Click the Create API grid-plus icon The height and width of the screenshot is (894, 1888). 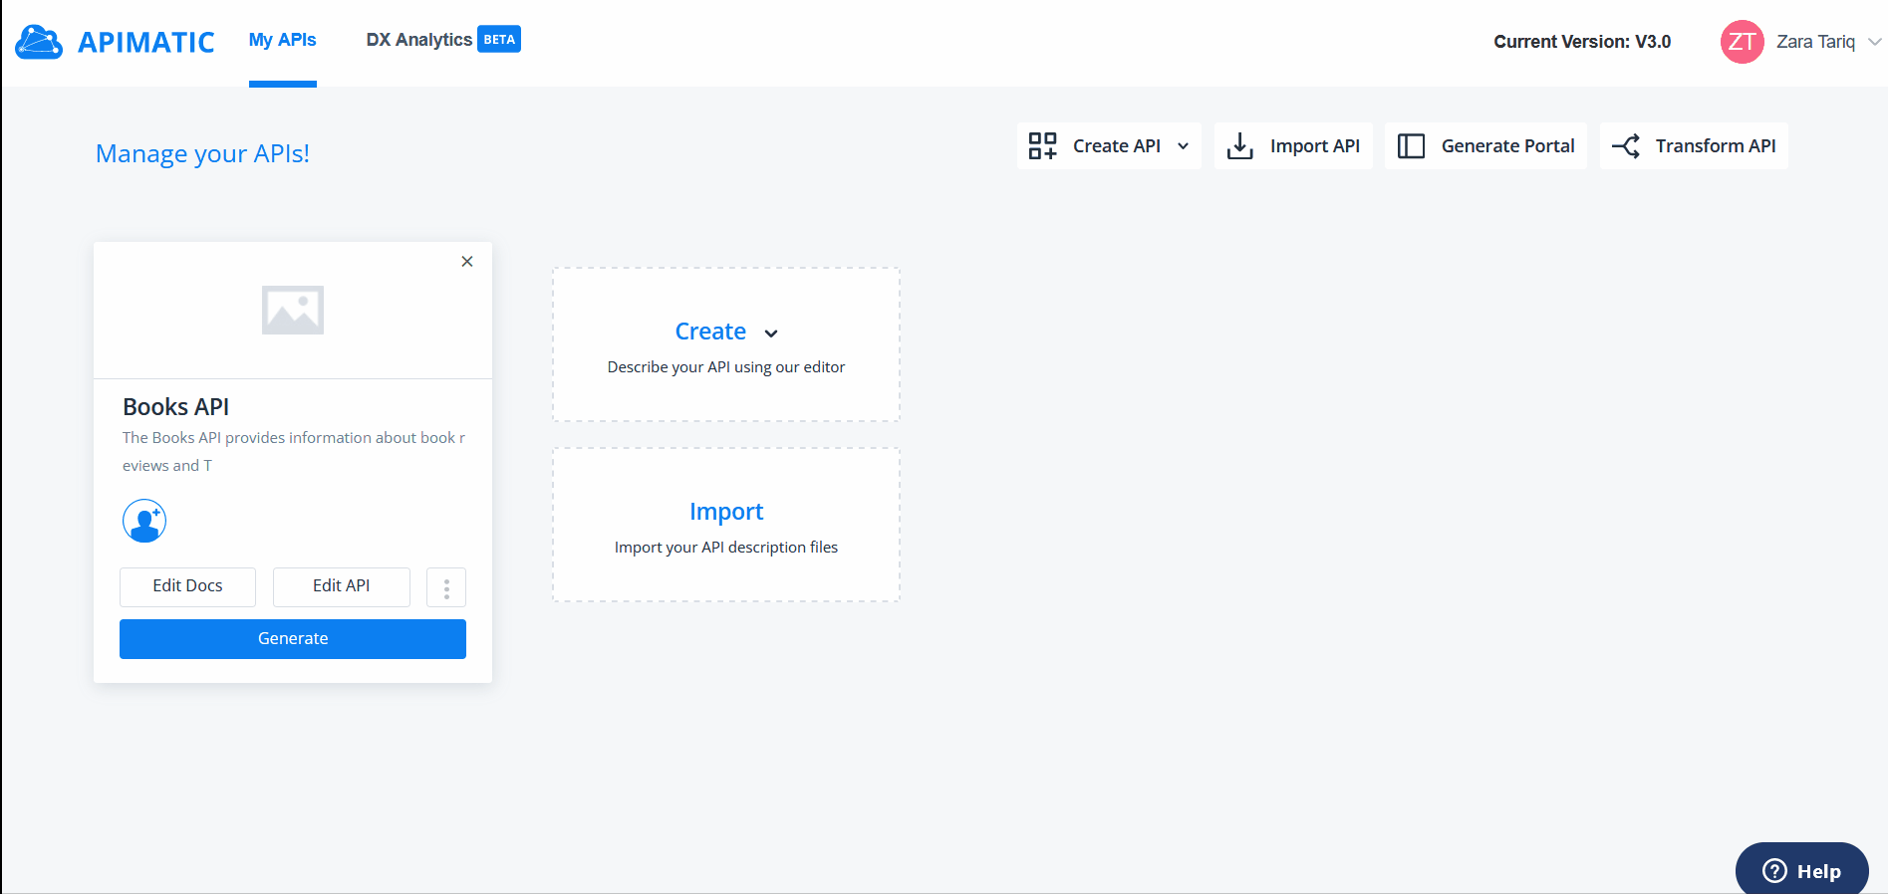coord(1043,146)
